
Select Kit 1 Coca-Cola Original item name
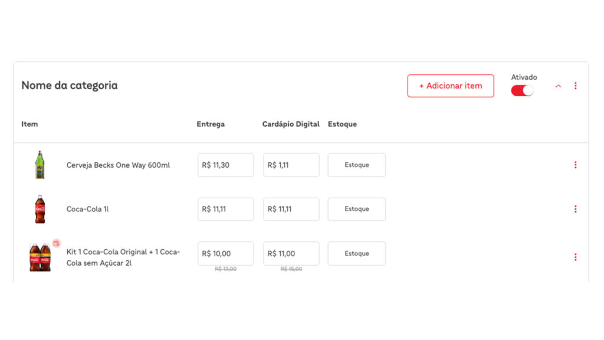coord(123,257)
